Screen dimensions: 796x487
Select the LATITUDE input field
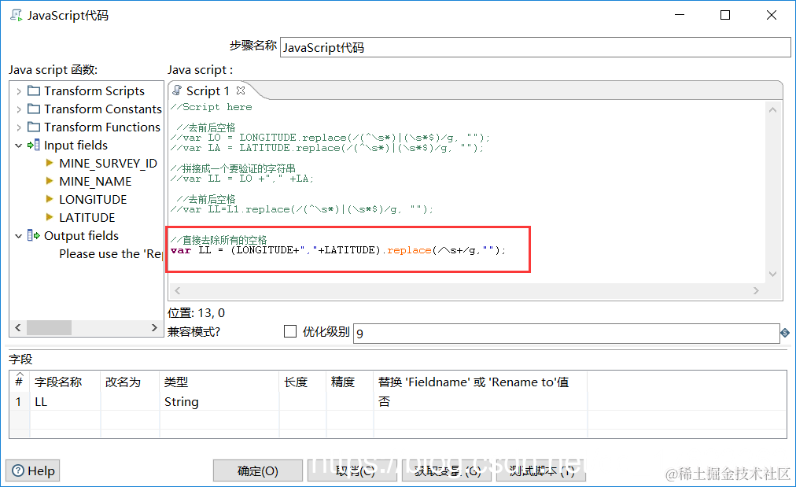[87, 217]
